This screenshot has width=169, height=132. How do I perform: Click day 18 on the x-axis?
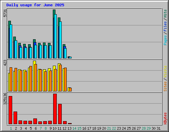coord(94,128)
